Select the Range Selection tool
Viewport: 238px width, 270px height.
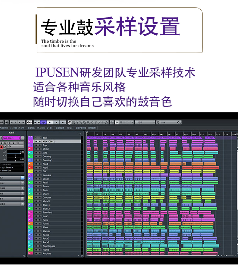(x=74, y=122)
